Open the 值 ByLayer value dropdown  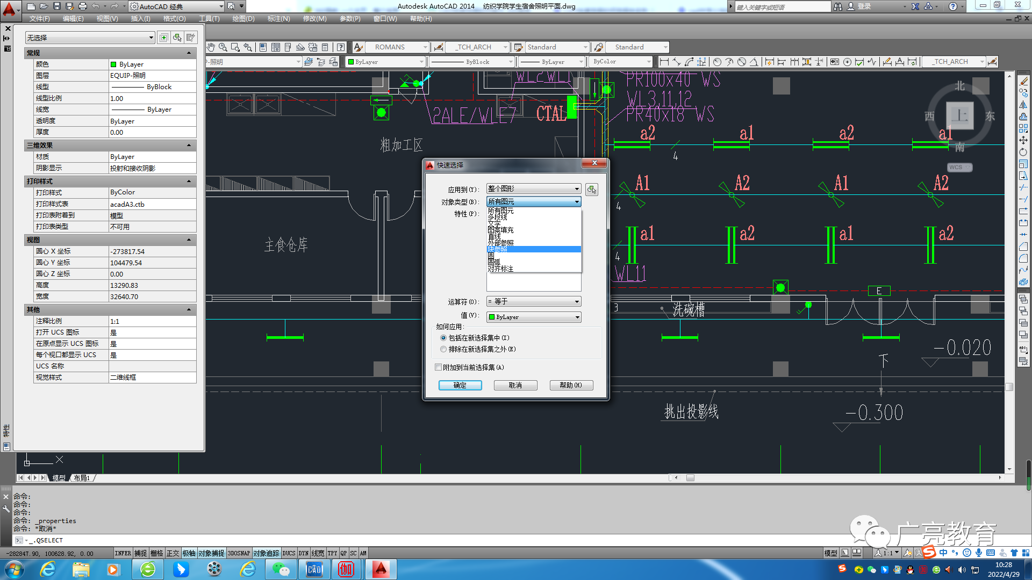pos(534,317)
